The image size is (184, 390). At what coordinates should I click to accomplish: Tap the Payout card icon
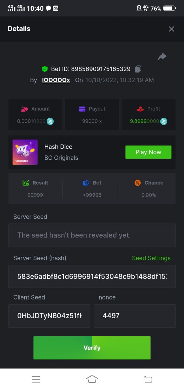[82, 109]
